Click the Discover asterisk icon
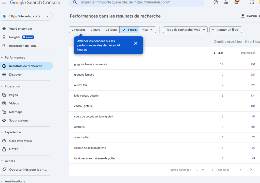Viewport: 260px width, 183px height. [4, 75]
